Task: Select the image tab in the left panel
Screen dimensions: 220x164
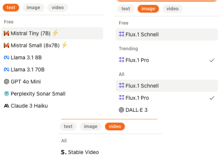Action: 33,8
